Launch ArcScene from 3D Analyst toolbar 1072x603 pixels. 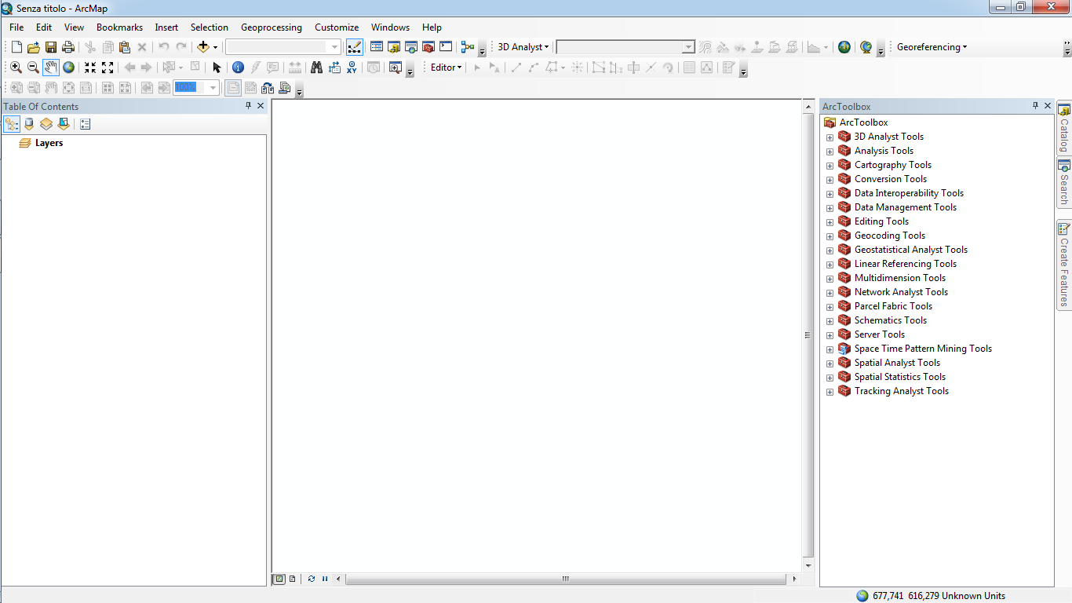(844, 47)
